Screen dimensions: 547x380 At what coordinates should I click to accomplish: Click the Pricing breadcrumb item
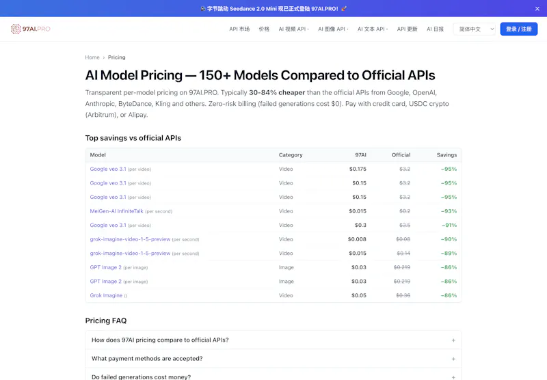116,57
